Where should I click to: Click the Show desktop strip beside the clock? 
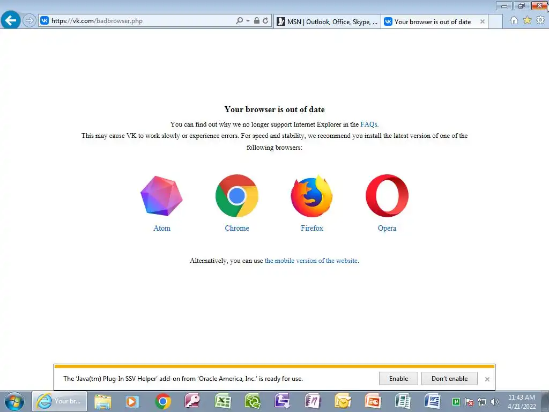pos(545,401)
